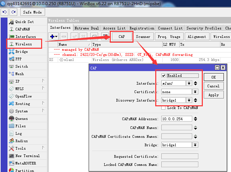231x172 pixels.
Task: Click the Enable checkmark toolbar button
Action: (74, 37)
